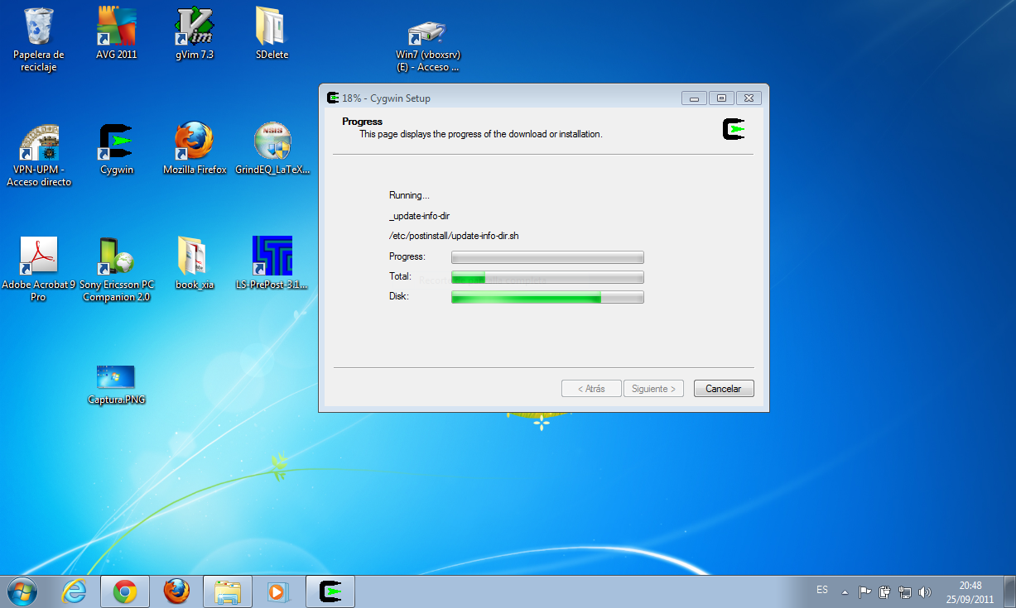Open the network tray icon
1016x608 pixels.
click(x=905, y=591)
